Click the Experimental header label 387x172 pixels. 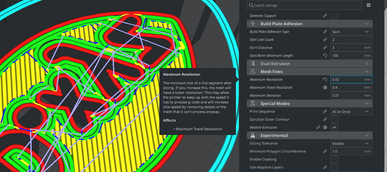tap(274, 135)
